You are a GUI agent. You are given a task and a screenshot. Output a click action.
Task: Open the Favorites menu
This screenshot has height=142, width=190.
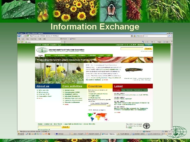click(33, 39)
